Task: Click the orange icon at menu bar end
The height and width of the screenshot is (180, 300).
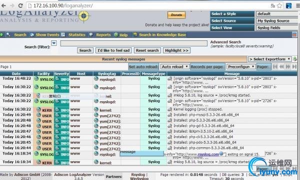Action: tap(294, 35)
